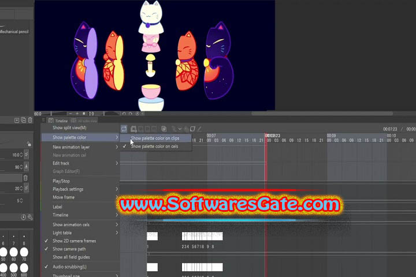Screen dimensions: 416x277
Task: Click the trash icon below the 90 value
Action: [25, 178]
